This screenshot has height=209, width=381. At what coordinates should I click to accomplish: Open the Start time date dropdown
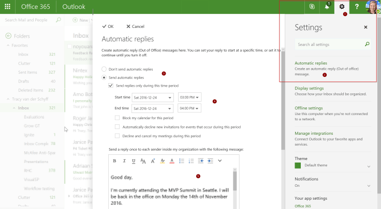tap(153, 98)
